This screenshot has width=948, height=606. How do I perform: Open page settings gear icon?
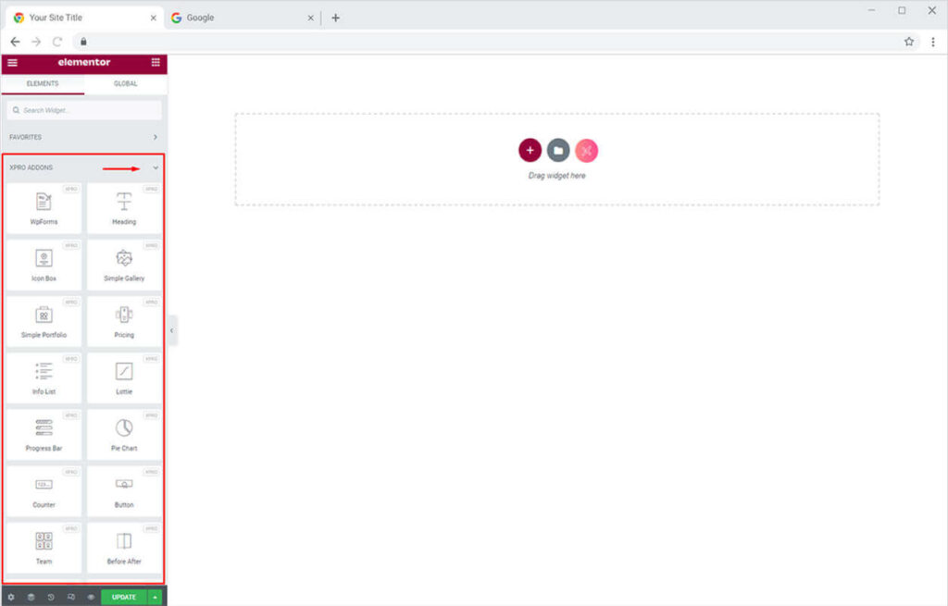tap(11, 597)
